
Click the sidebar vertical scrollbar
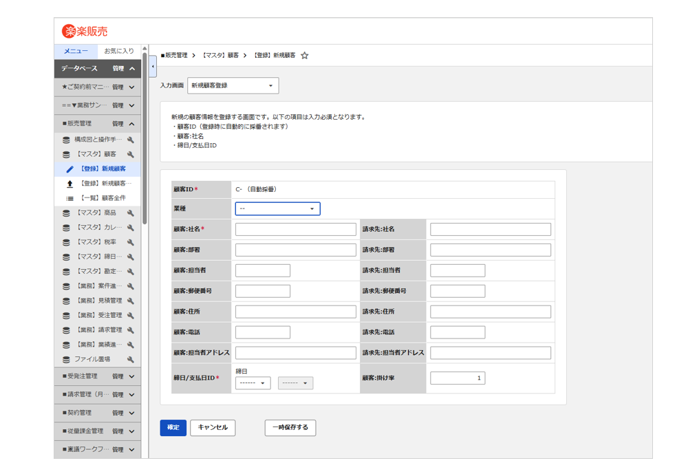coord(145,138)
